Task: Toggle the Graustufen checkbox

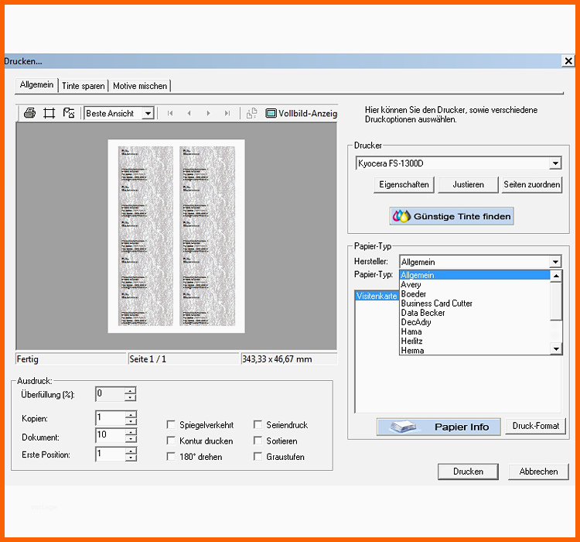Action: 258,456
